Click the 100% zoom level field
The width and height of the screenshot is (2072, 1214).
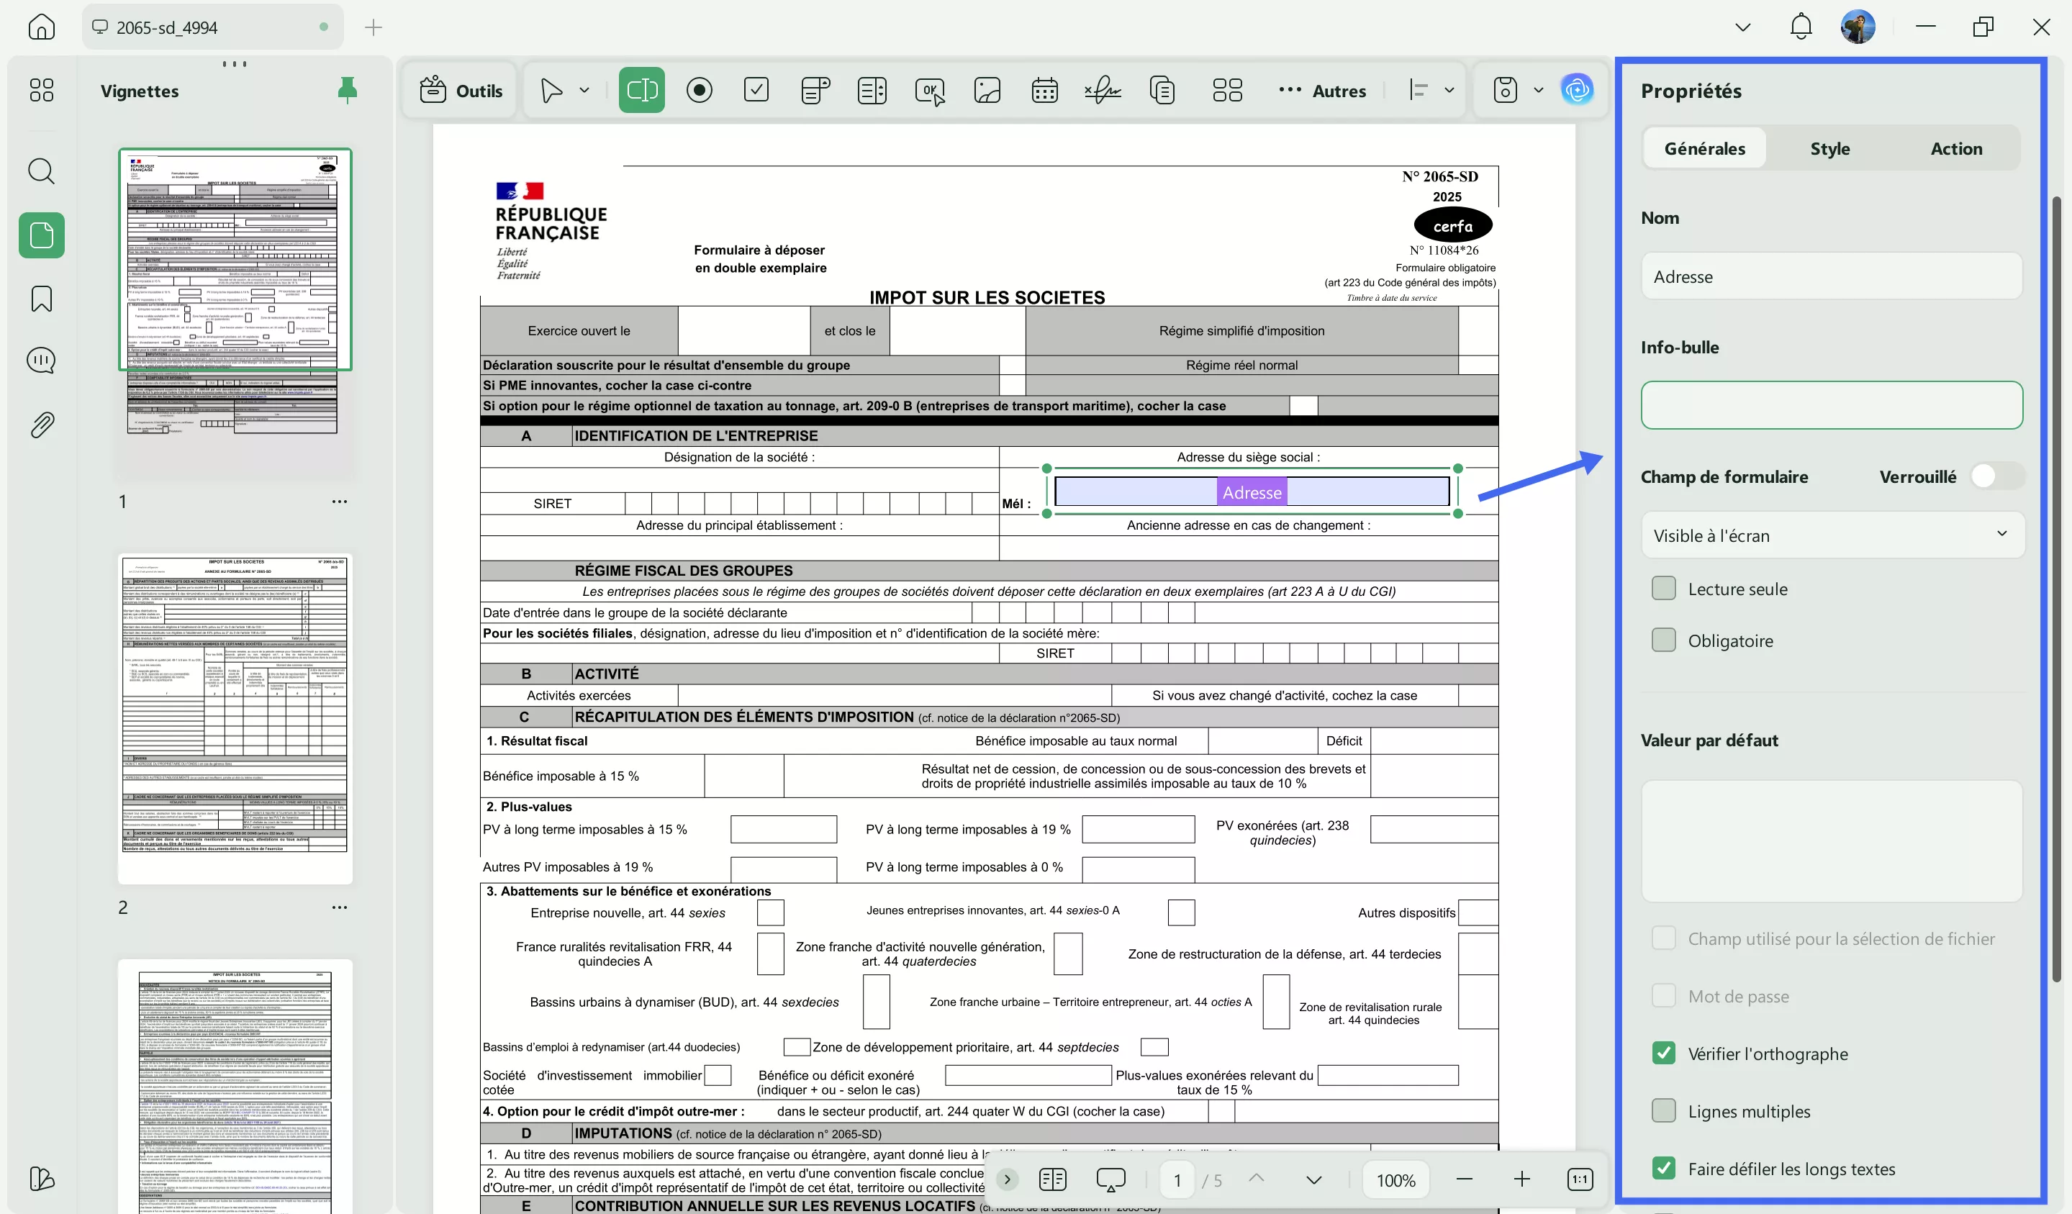1396,1179
